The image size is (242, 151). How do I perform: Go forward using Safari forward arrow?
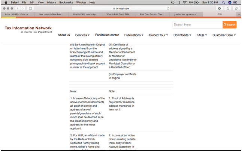tap(23, 9)
